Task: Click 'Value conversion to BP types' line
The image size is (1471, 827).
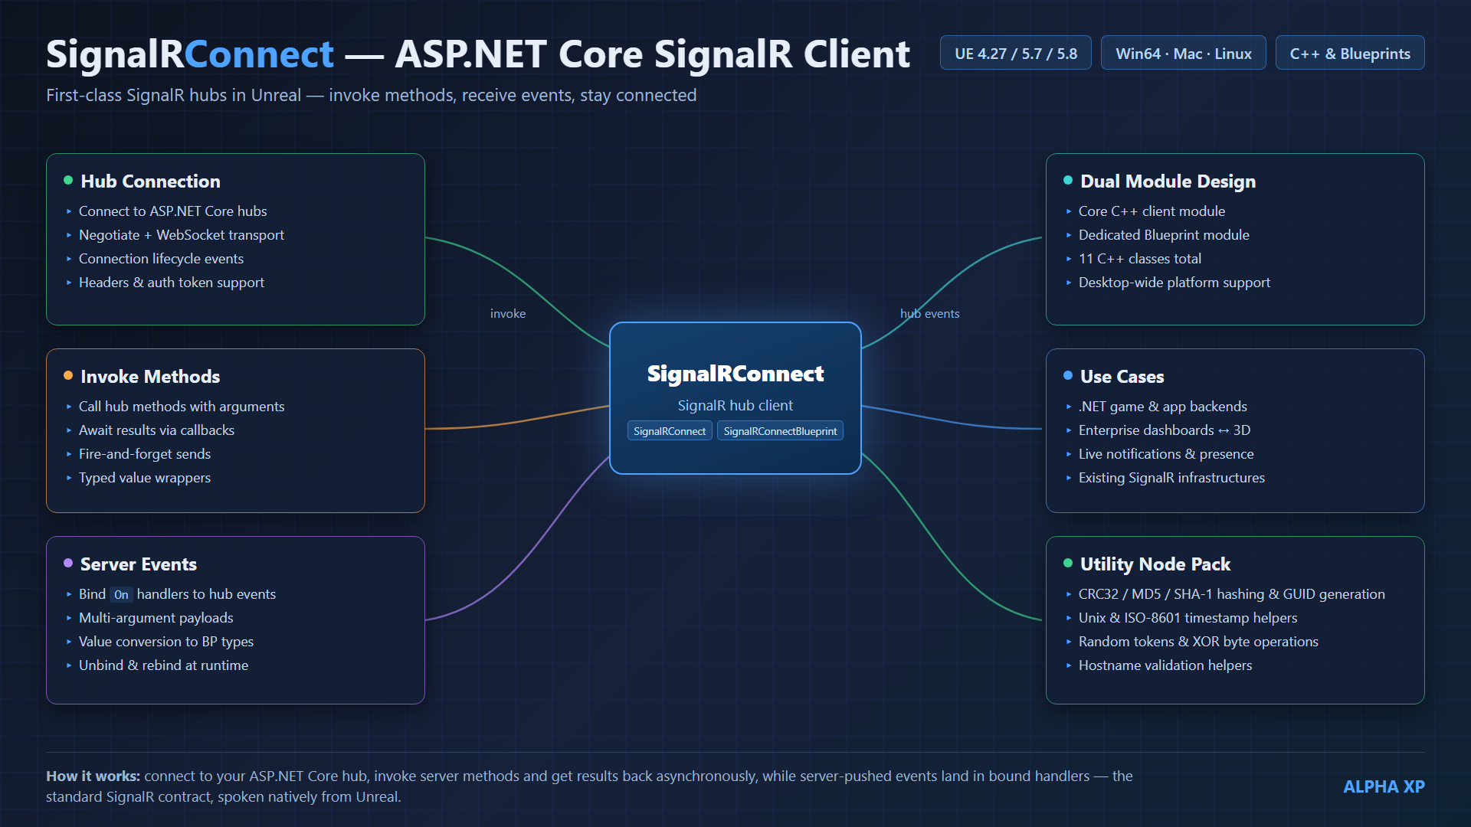Action: (x=166, y=642)
